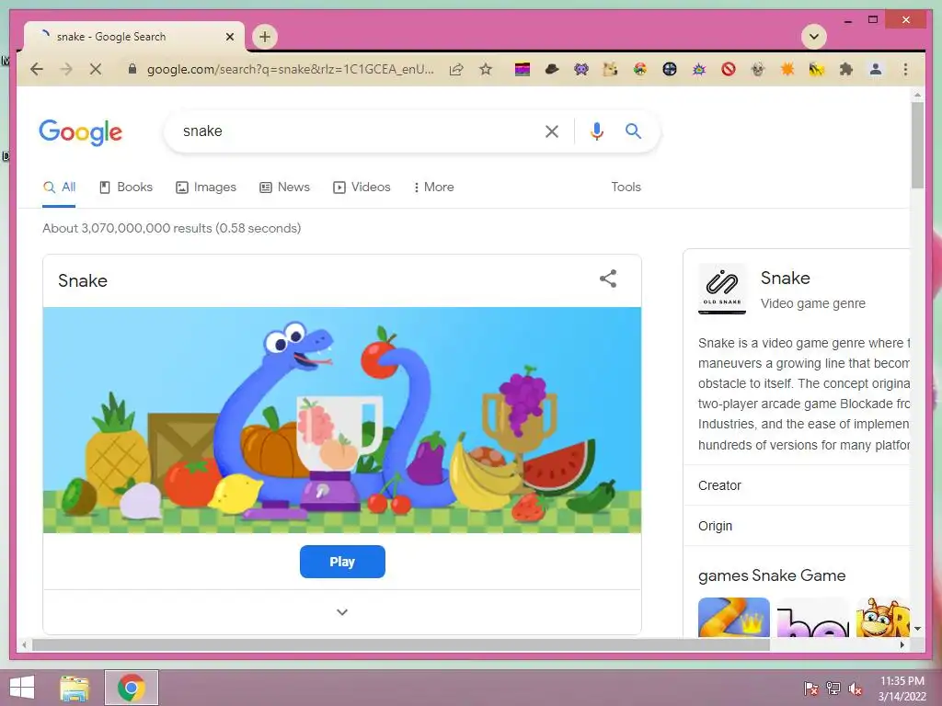Image resolution: width=942 pixels, height=706 pixels.
Task: Click the scroll right arrow
Action: pyautogui.click(x=902, y=644)
